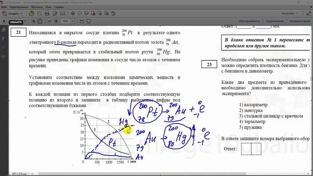Click the Send by email envelope icon

[63, 13]
